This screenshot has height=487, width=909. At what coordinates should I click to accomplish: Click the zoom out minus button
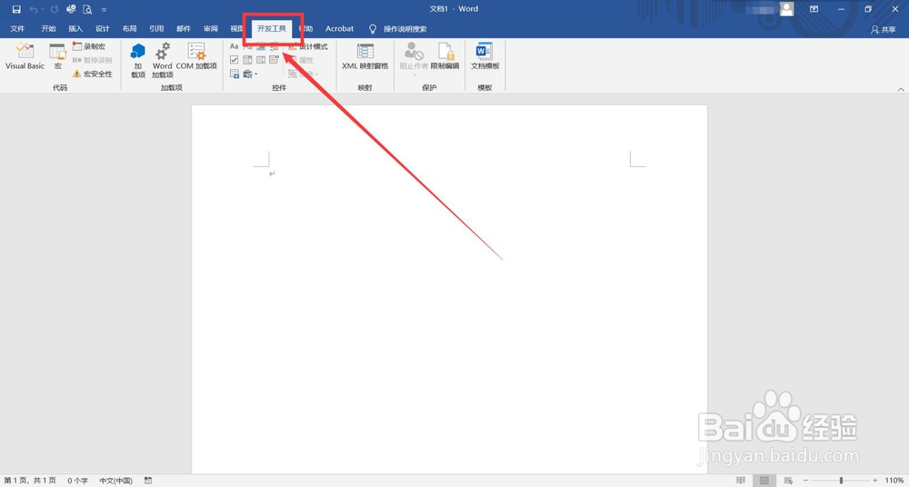click(805, 481)
